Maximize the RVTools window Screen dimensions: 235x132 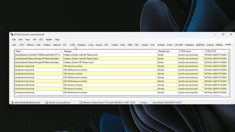point(223,34)
